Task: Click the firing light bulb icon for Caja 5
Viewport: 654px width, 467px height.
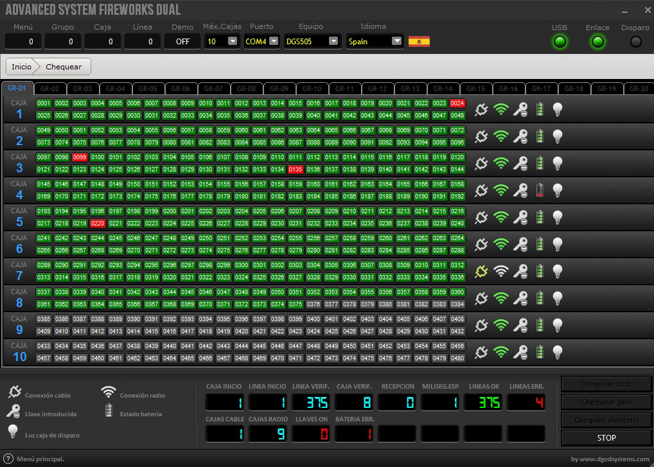Action: point(558,218)
